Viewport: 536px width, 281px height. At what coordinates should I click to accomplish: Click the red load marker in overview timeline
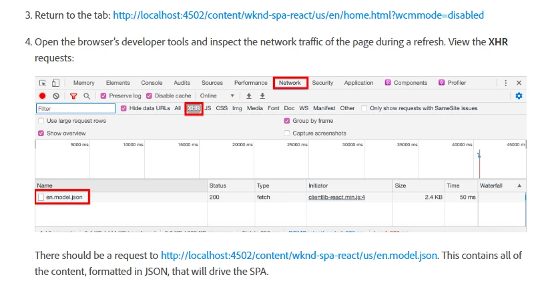480,164
